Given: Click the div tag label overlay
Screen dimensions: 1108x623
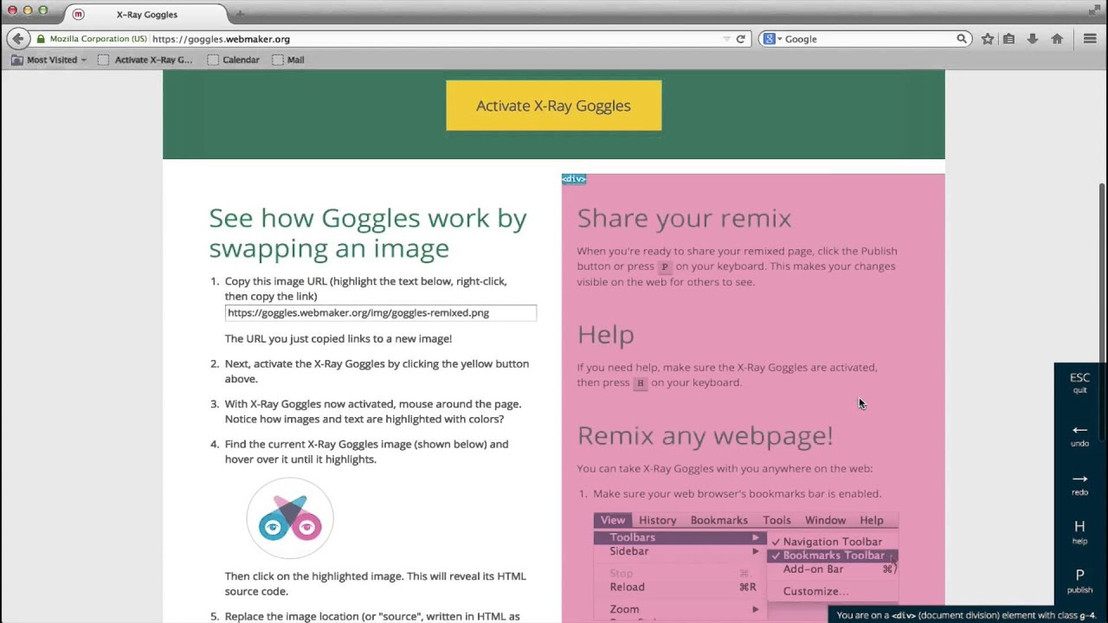Looking at the screenshot, I should 574,179.
